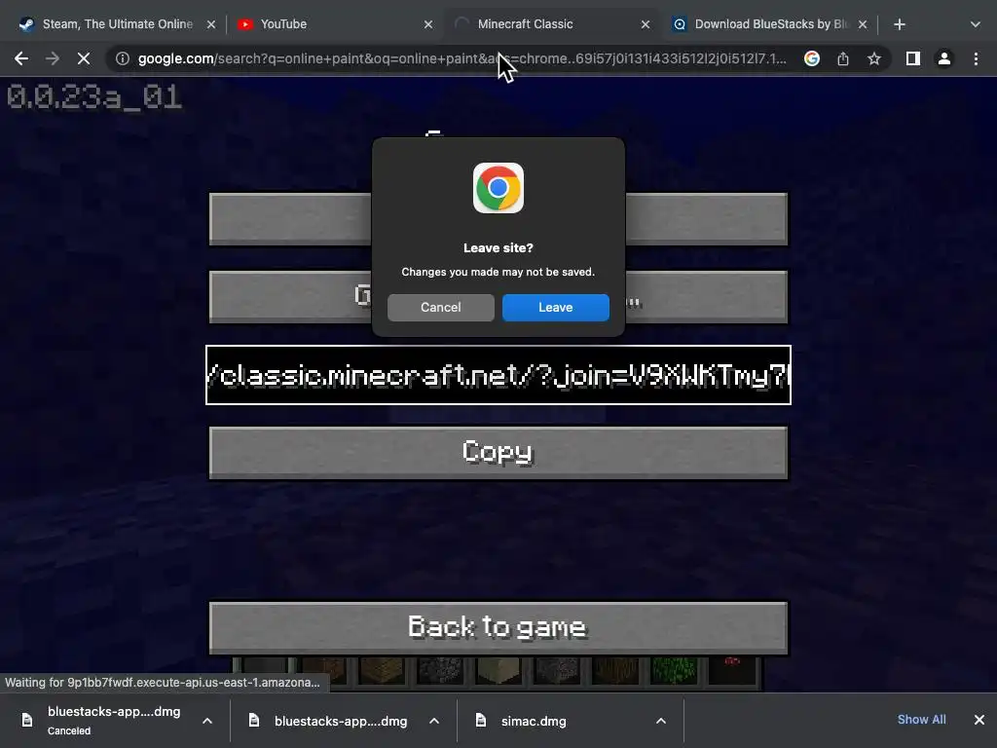Viewport: 997px width, 748px height.
Task: Click Back to game button
Action: point(498,627)
